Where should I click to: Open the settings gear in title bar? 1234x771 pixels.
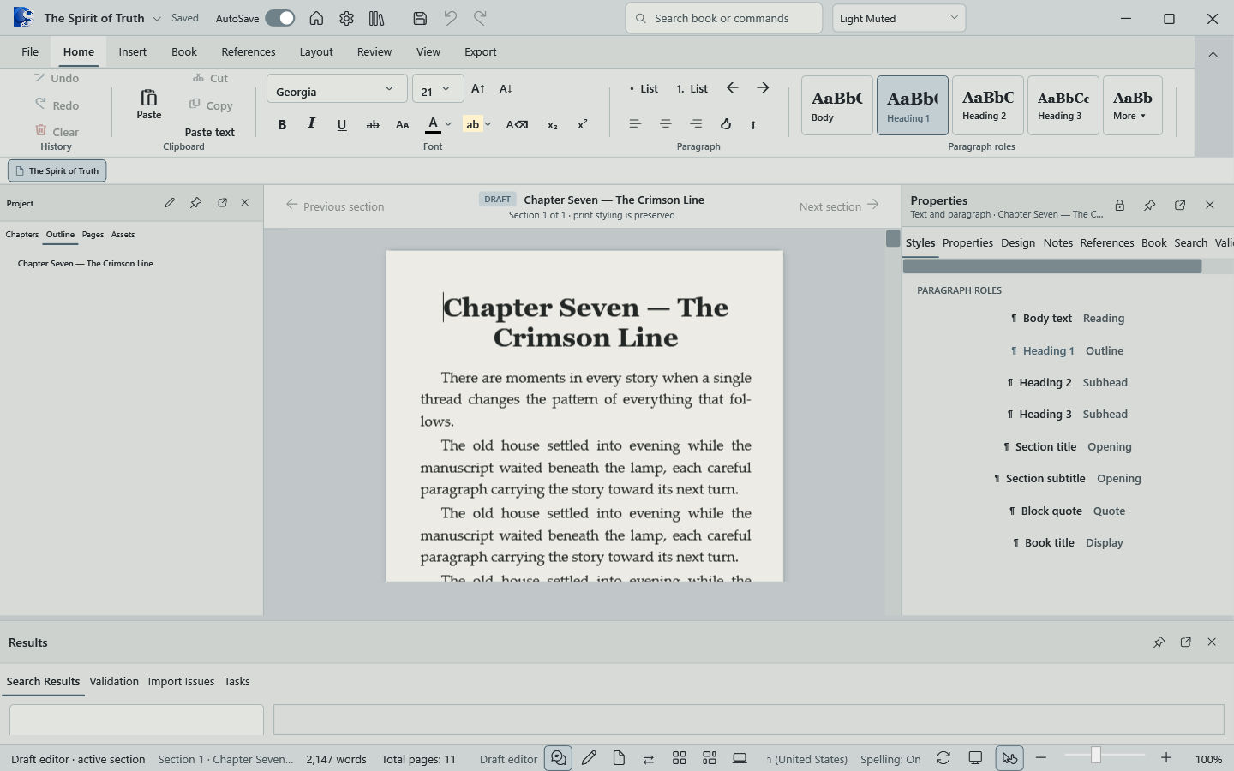pos(346,18)
